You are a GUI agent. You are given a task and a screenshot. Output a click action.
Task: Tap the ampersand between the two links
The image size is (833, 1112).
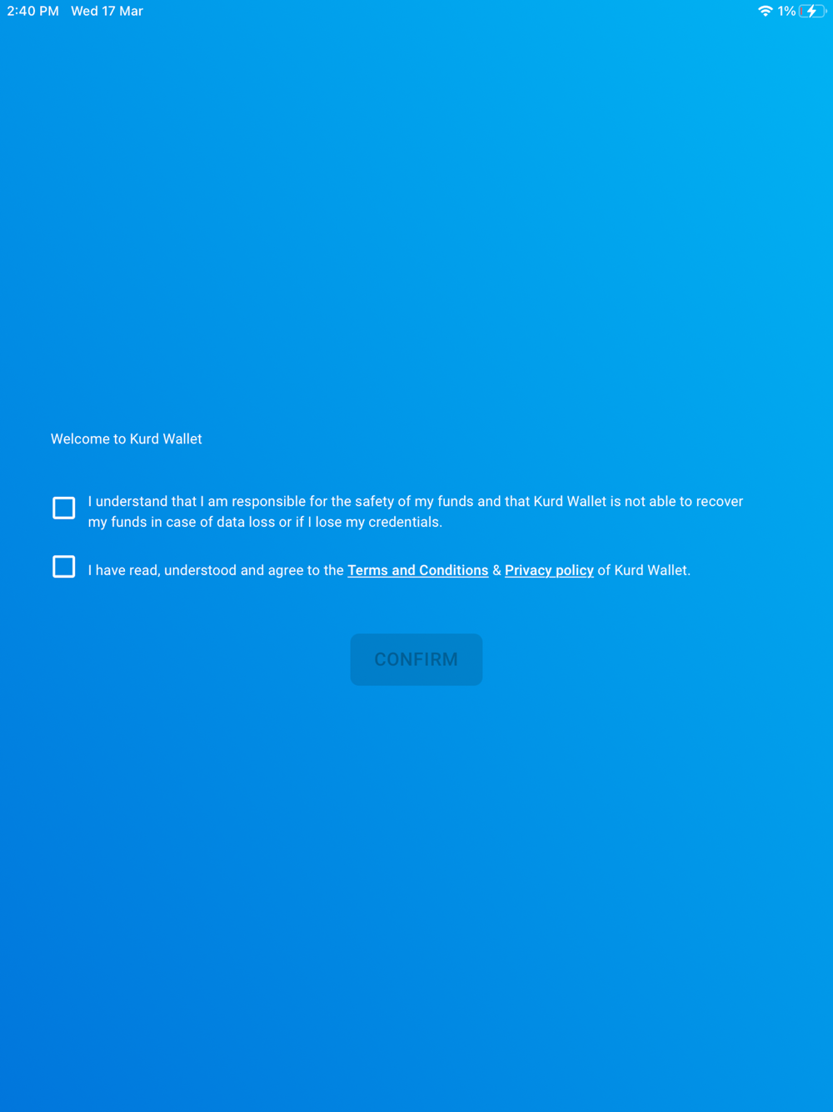[496, 570]
